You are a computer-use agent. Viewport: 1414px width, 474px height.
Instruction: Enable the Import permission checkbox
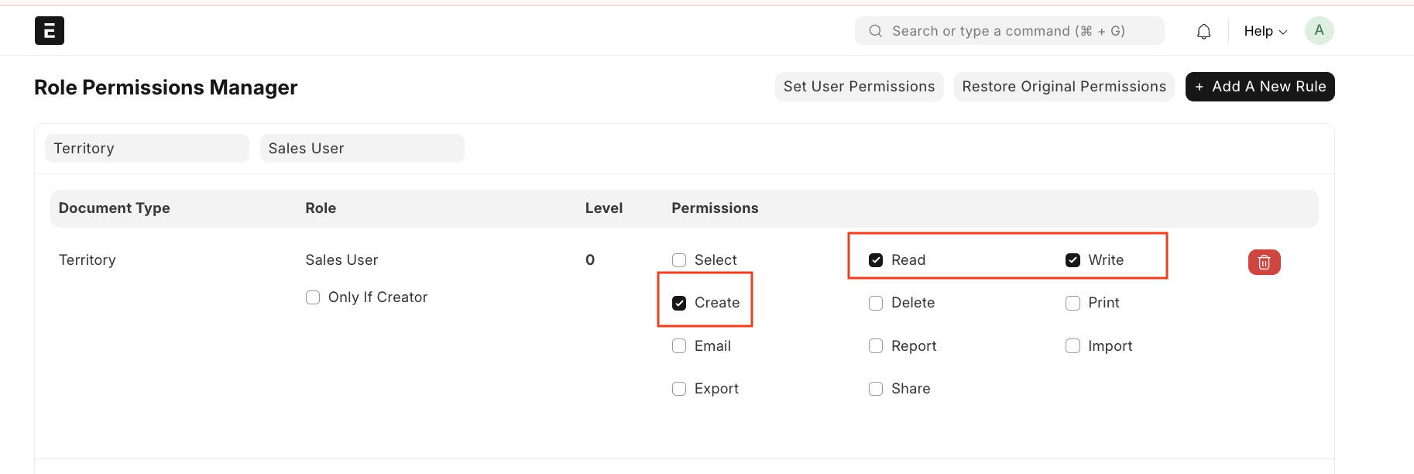tap(1073, 346)
